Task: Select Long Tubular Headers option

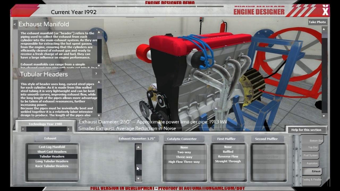Action: (x=52, y=161)
